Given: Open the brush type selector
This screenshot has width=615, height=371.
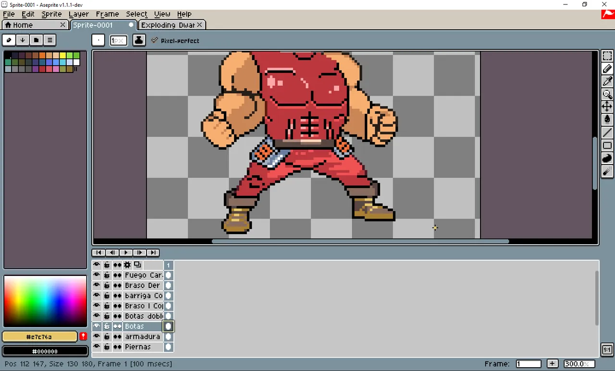Looking at the screenshot, I should (98, 40).
